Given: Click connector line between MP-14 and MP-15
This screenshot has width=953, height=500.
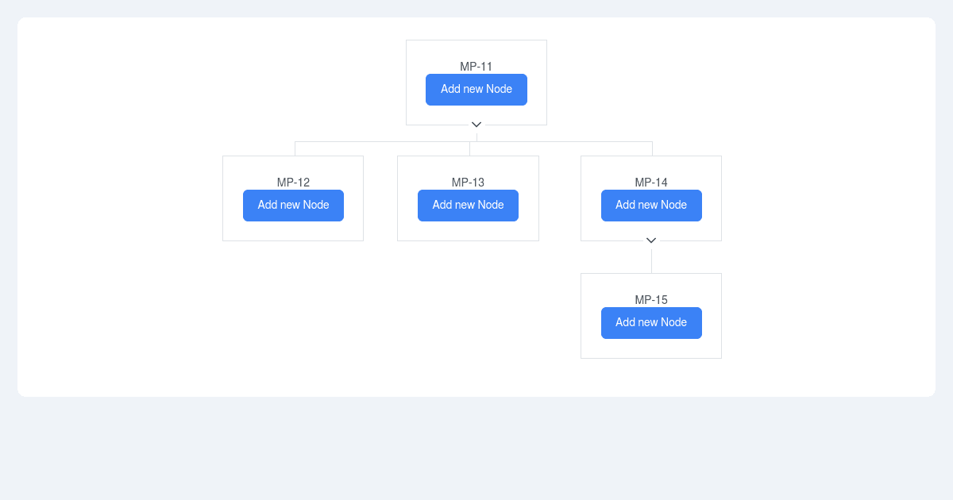Looking at the screenshot, I should click(x=651, y=262).
